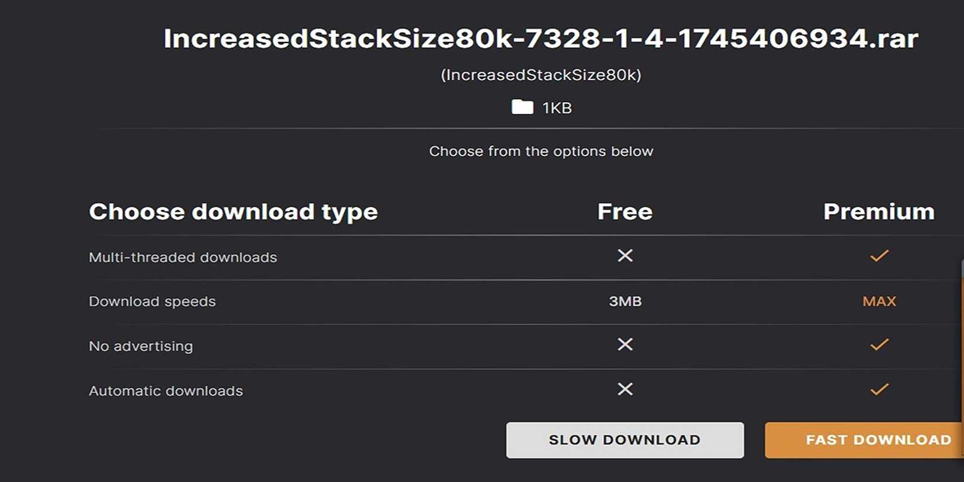This screenshot has width=964, height=482.
Task: Toggle the Free option for Automatic downloads
Action: [625, 389]
